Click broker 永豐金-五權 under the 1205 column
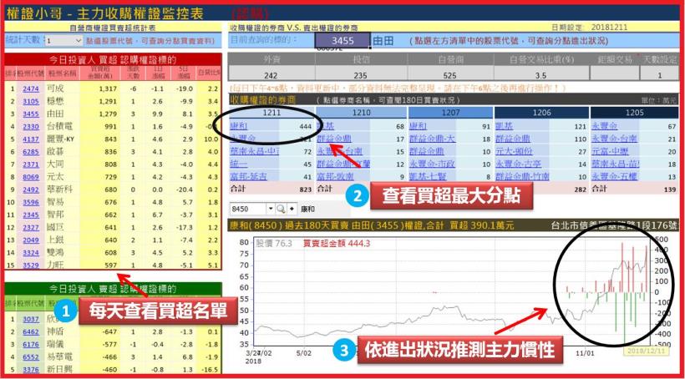 tap(613, 176)
